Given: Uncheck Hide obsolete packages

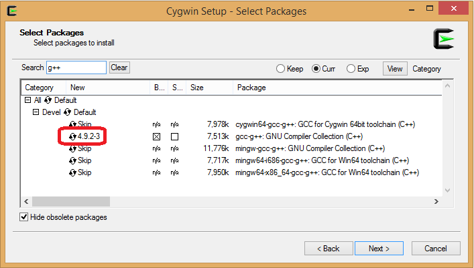Looking at the screenshot, I should [24, 217].
